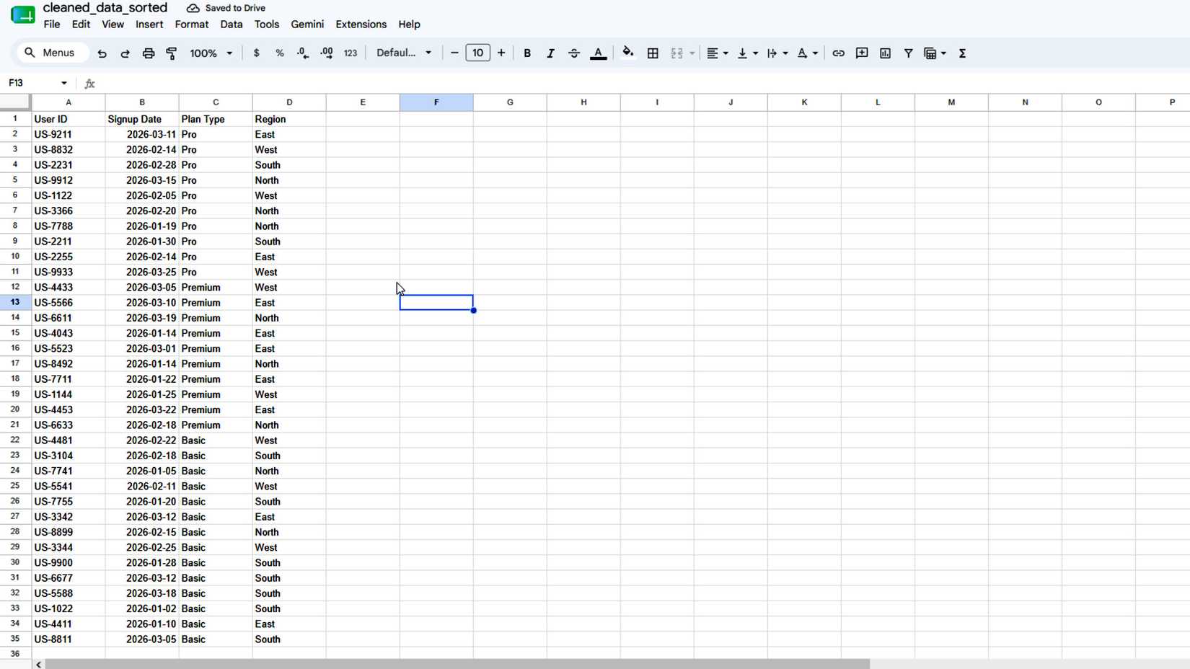Open the zoom level dropdown

coord(211,53)
